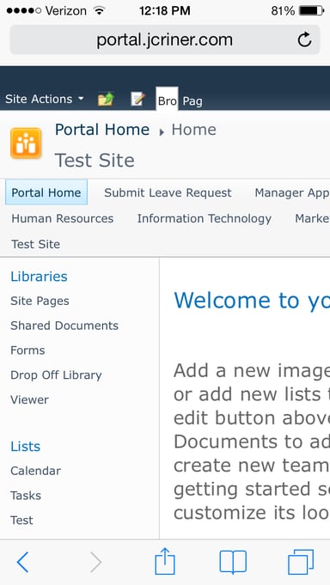Image resolution: width=330 pixels, height=585 pixels.
Task: Switch to the Page ribbon tab
Action: [x=192, y=101]
